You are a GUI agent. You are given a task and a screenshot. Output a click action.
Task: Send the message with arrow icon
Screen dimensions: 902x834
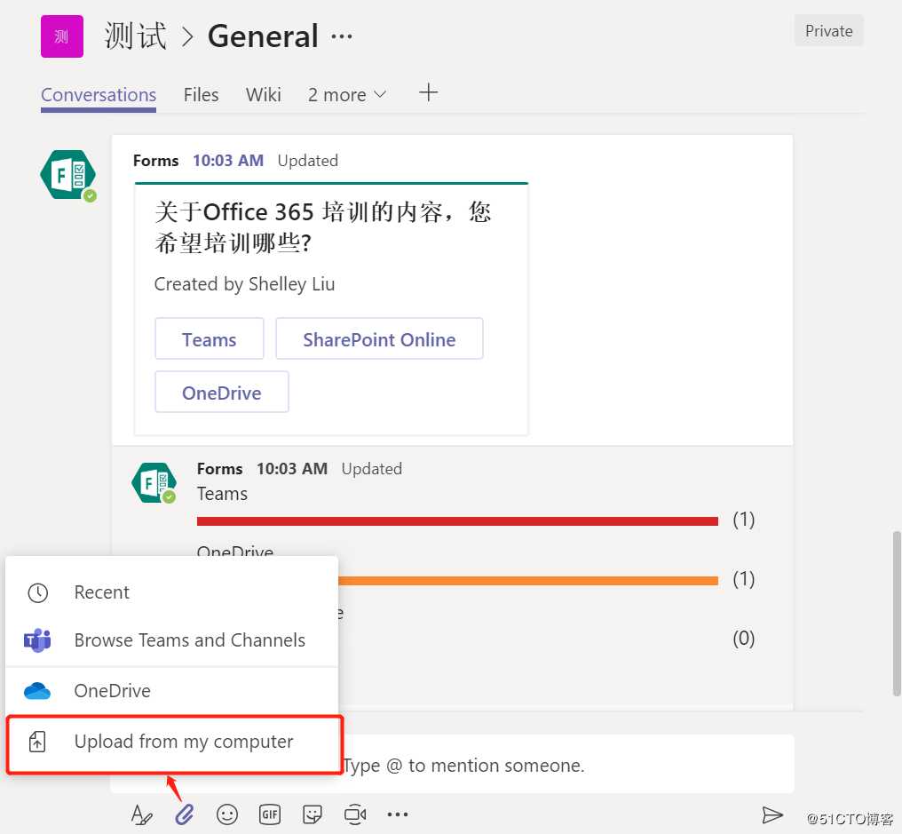coord(772,814)
